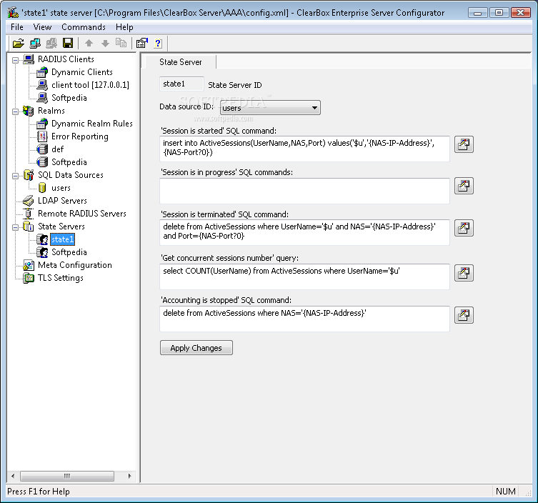Click the Apply Changes button
This screenshot has height=503, width=538.
click(x=196, y=347)
